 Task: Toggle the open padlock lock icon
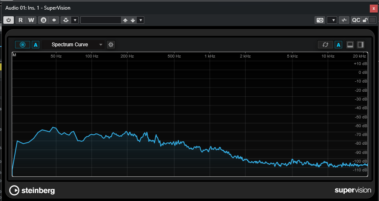(x=365, y=20)
